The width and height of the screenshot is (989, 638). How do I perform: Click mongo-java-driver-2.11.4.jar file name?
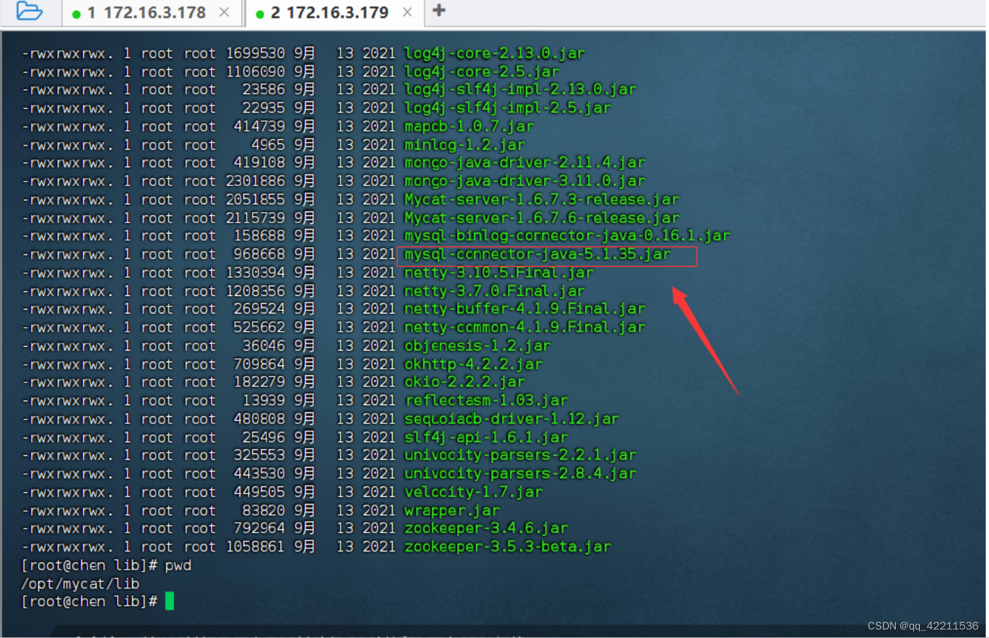[525, 163]
